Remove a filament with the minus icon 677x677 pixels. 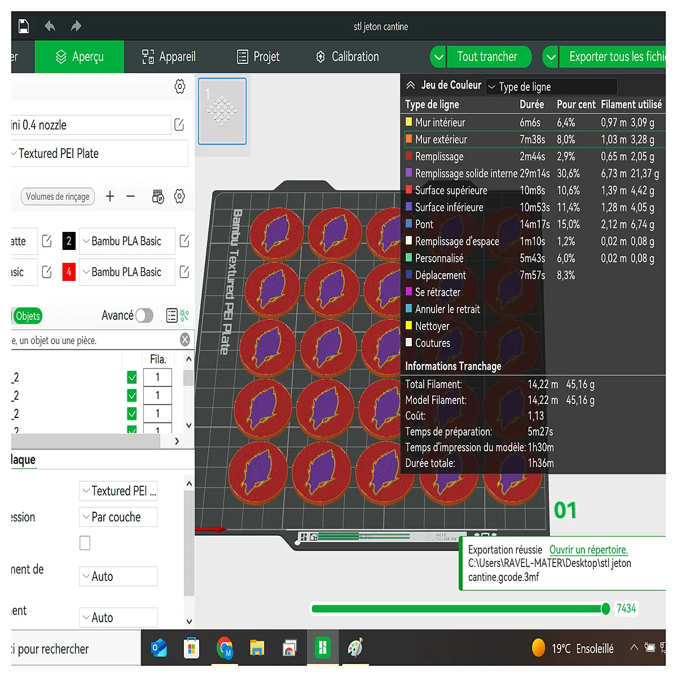[131, 196]
